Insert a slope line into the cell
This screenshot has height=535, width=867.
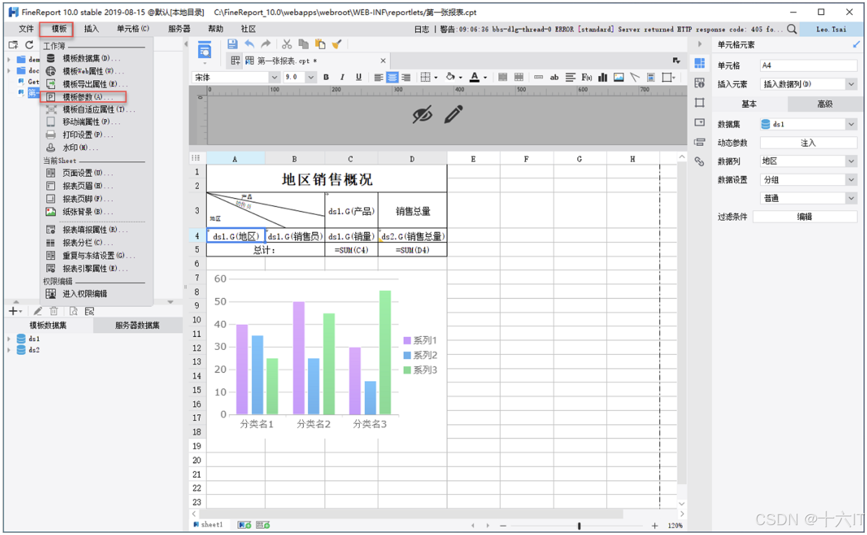pyautogui.click(x=635, y=78)
